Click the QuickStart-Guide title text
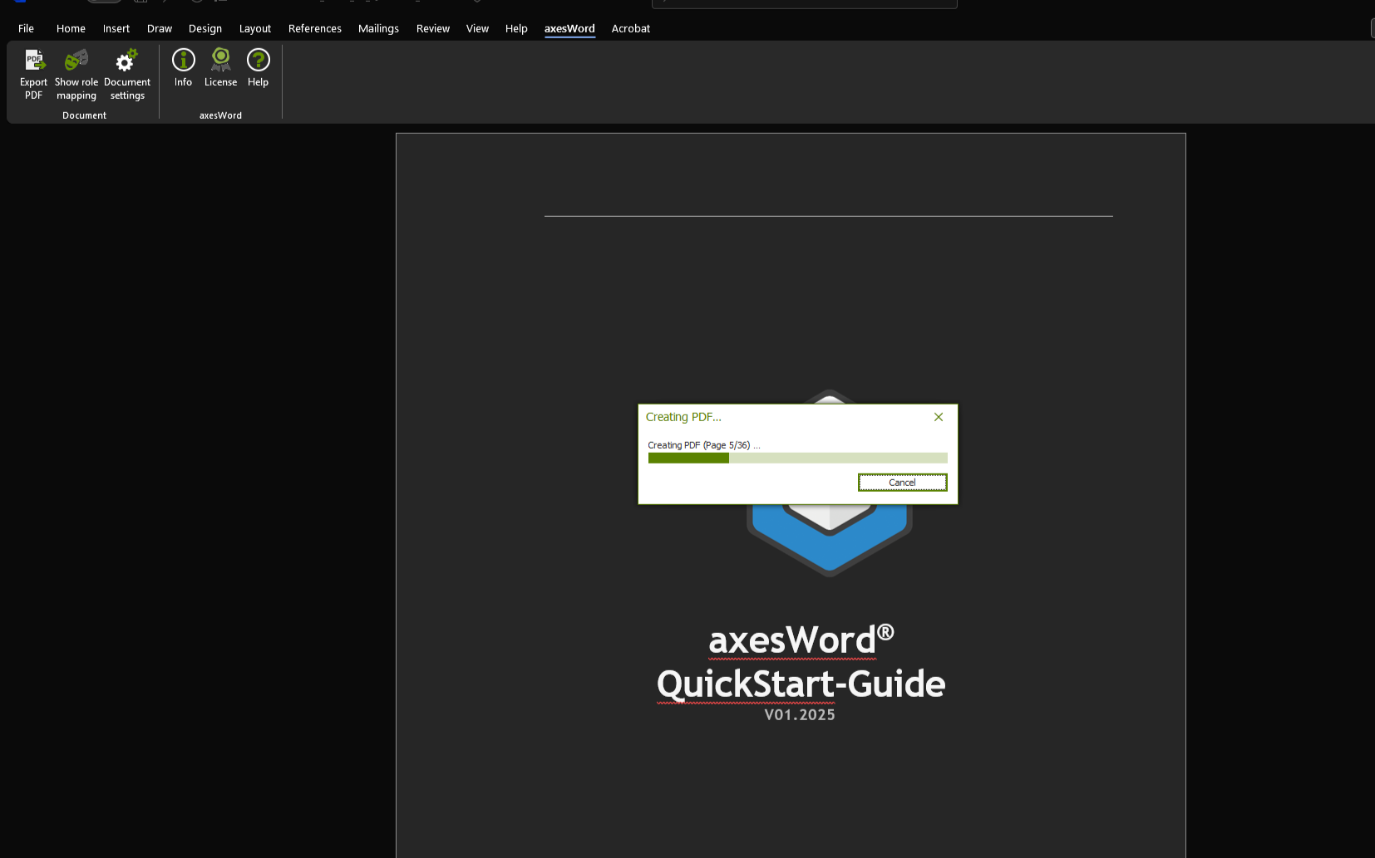1375x858 pixels. pos(801,684)
